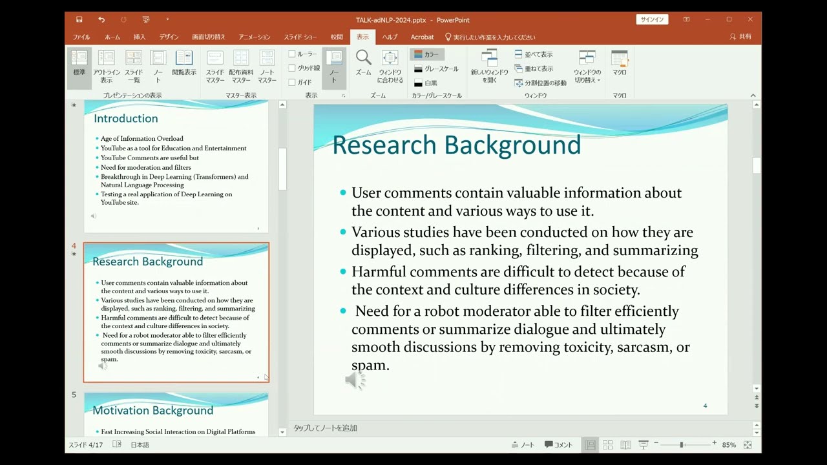
Task: Fit slide with ウィンドウに合わせる
Action: (390, 68)
